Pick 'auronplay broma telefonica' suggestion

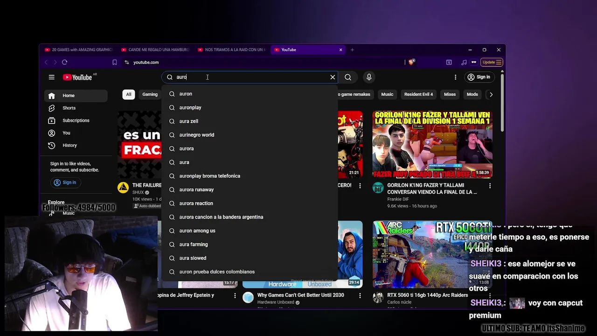250,176
